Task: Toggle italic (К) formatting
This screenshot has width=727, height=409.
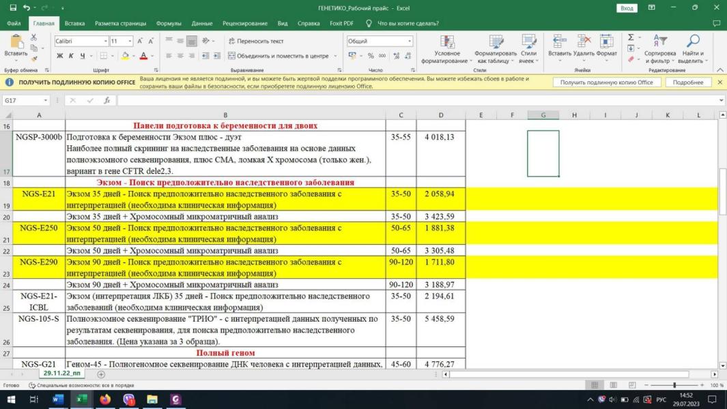Action: click(x=71, y=56)
